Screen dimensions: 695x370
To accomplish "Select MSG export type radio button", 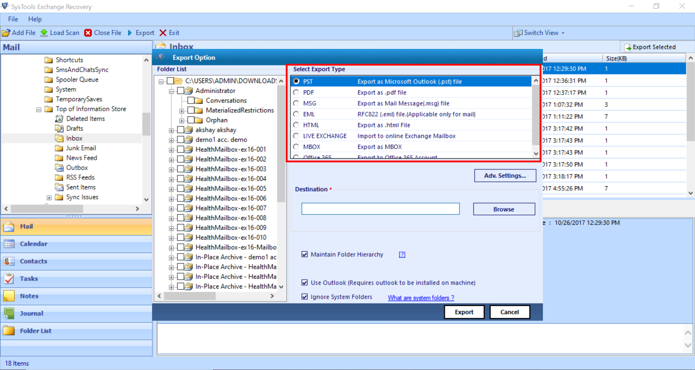I will click(296, 103).
